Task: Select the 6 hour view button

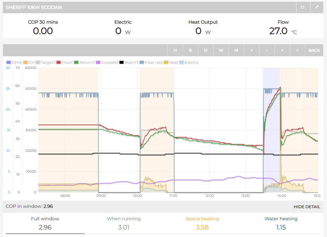Action: pos(190,50)
